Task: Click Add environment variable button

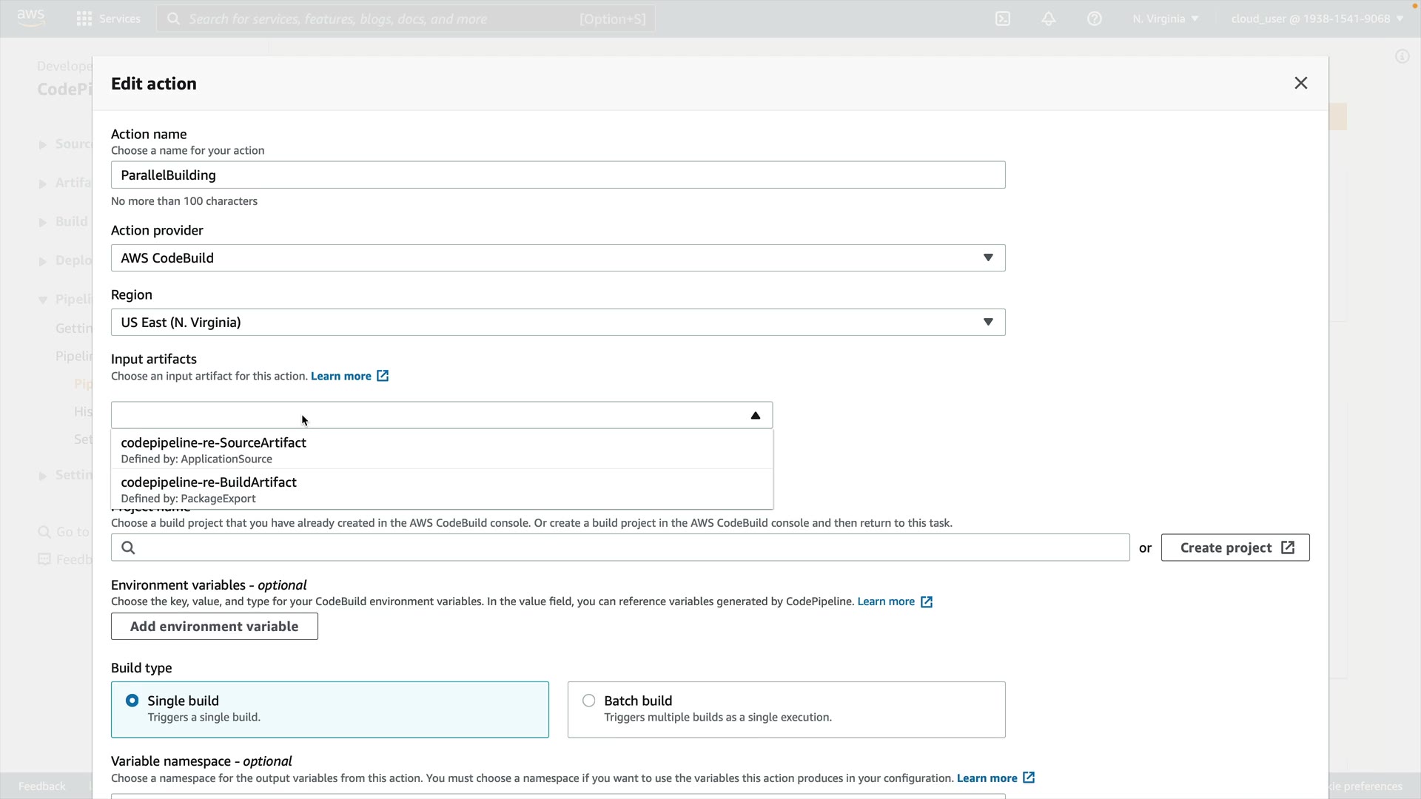Action: 215,627
